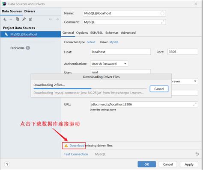Navigate back with the left arrow icon
Image resolution: width=203 pixels, height=170 pixels.
(x=51, y=19)
